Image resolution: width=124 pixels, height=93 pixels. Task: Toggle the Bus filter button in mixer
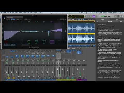tap(71, 46)
